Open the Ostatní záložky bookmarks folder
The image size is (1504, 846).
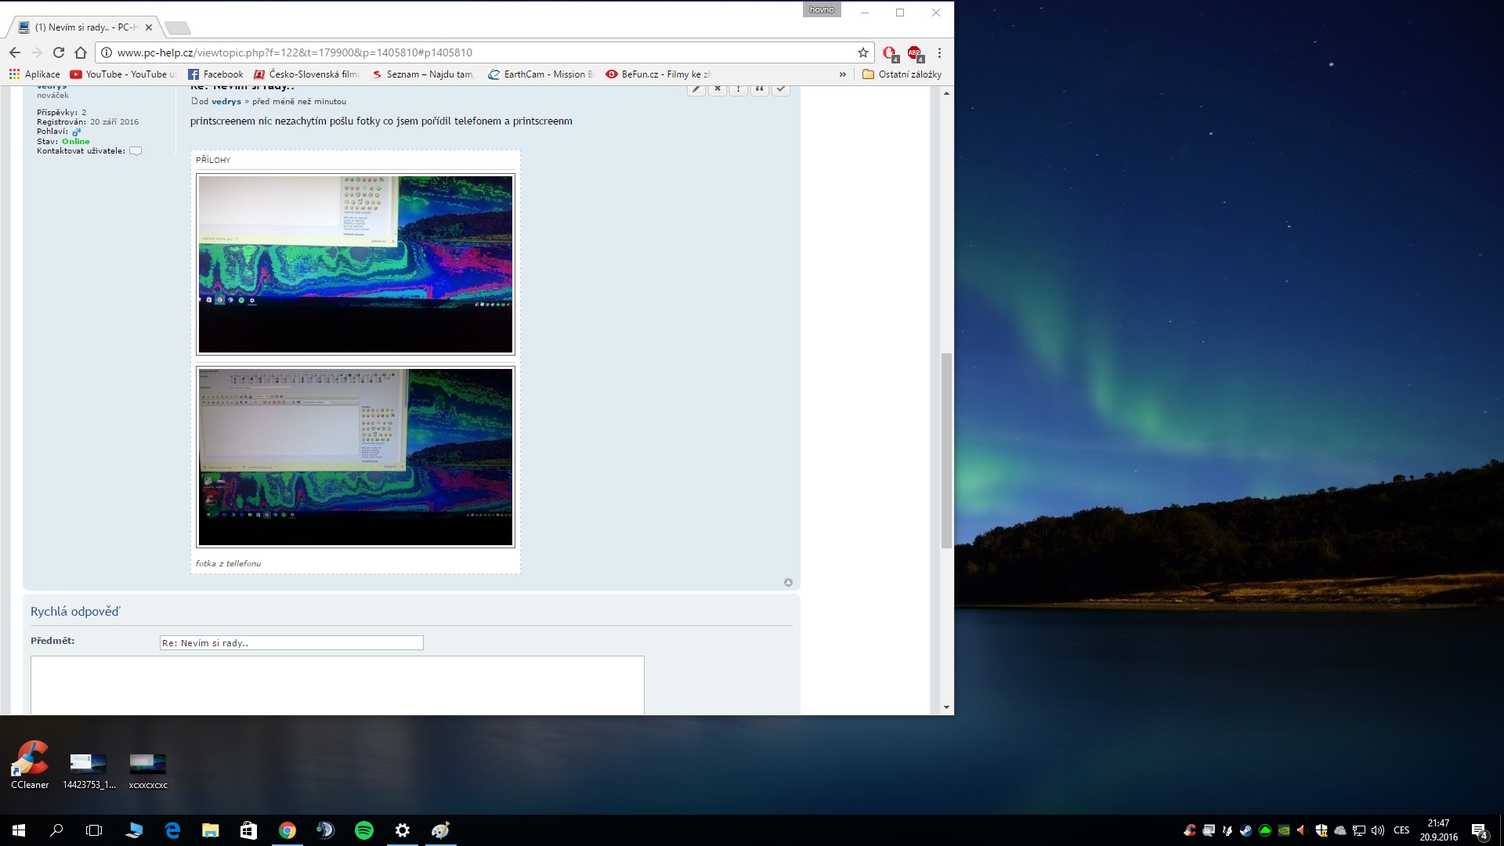[x=902, y=74]
